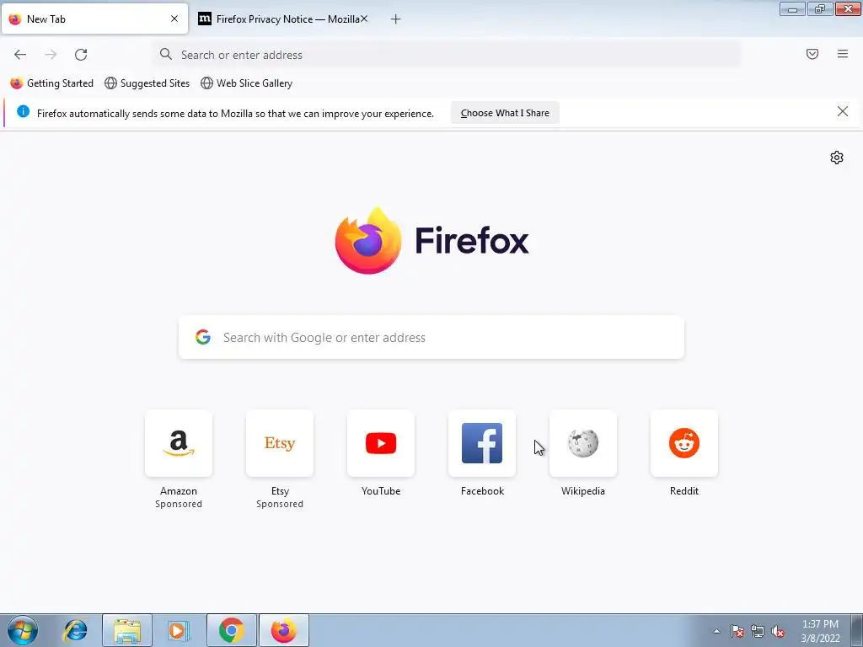Close the New Tab tab
This screenshot has height=647, width=863.
tap(174, 19)
